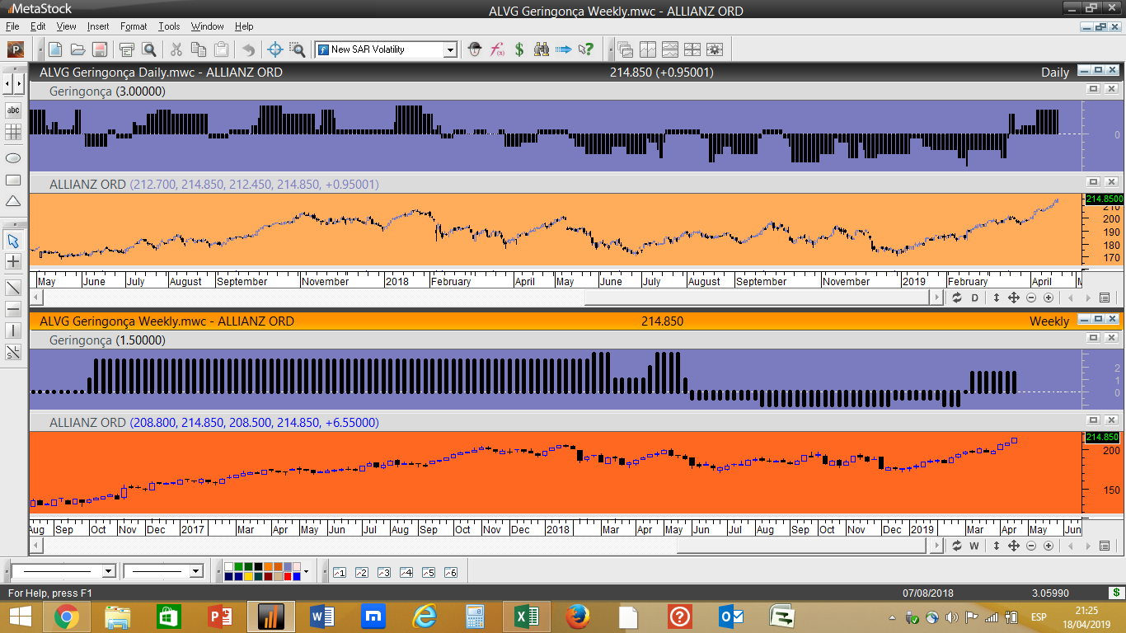Click the green dollar System Tester icon
1126x633 pixels.
[x=519, y=49]
